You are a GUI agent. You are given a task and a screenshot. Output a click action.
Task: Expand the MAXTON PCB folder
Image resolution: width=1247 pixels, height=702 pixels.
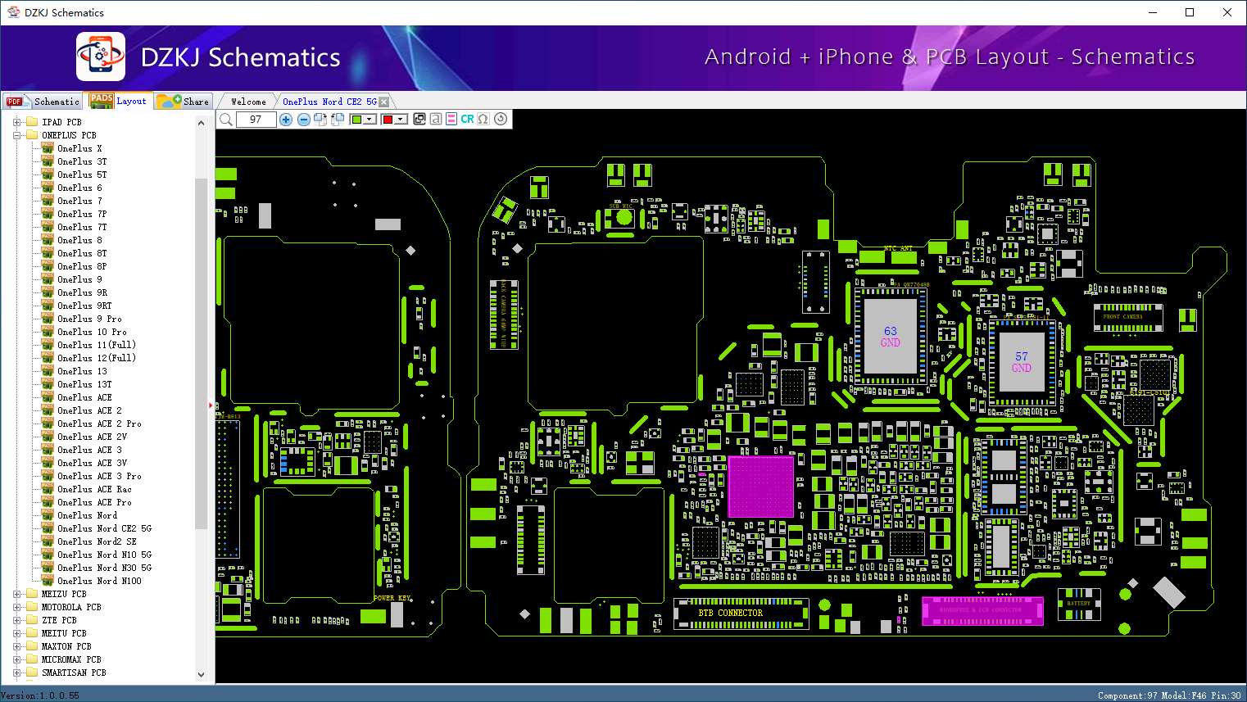[16, 646]
